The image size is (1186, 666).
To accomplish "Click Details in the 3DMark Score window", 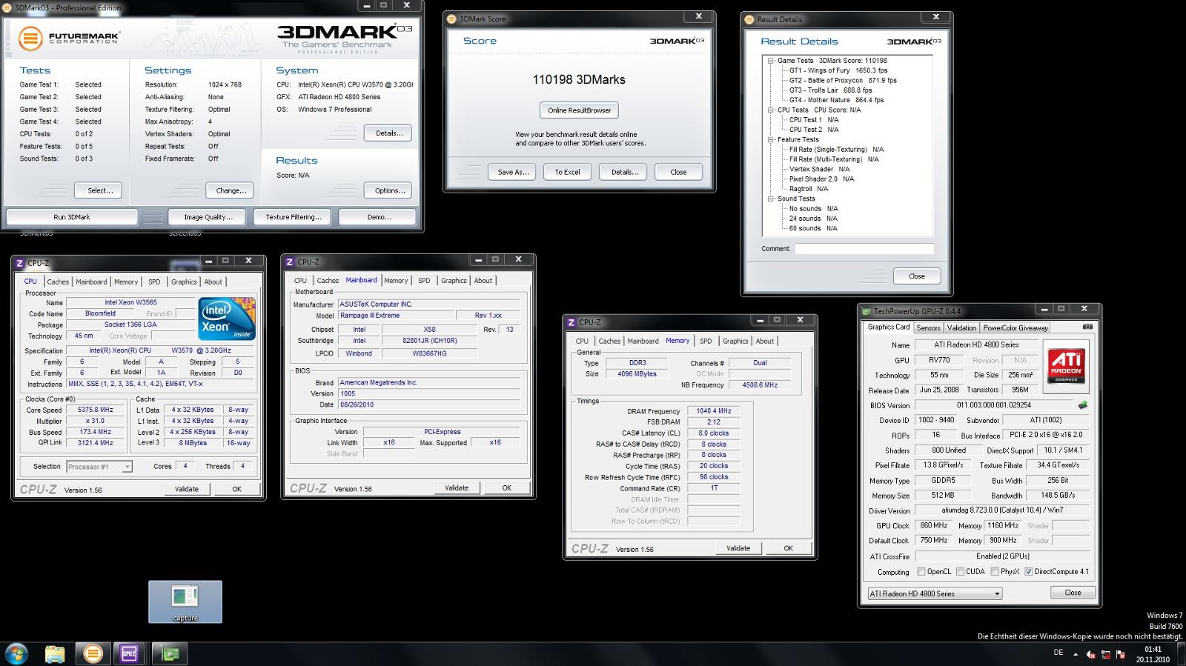I will [623, 172].
